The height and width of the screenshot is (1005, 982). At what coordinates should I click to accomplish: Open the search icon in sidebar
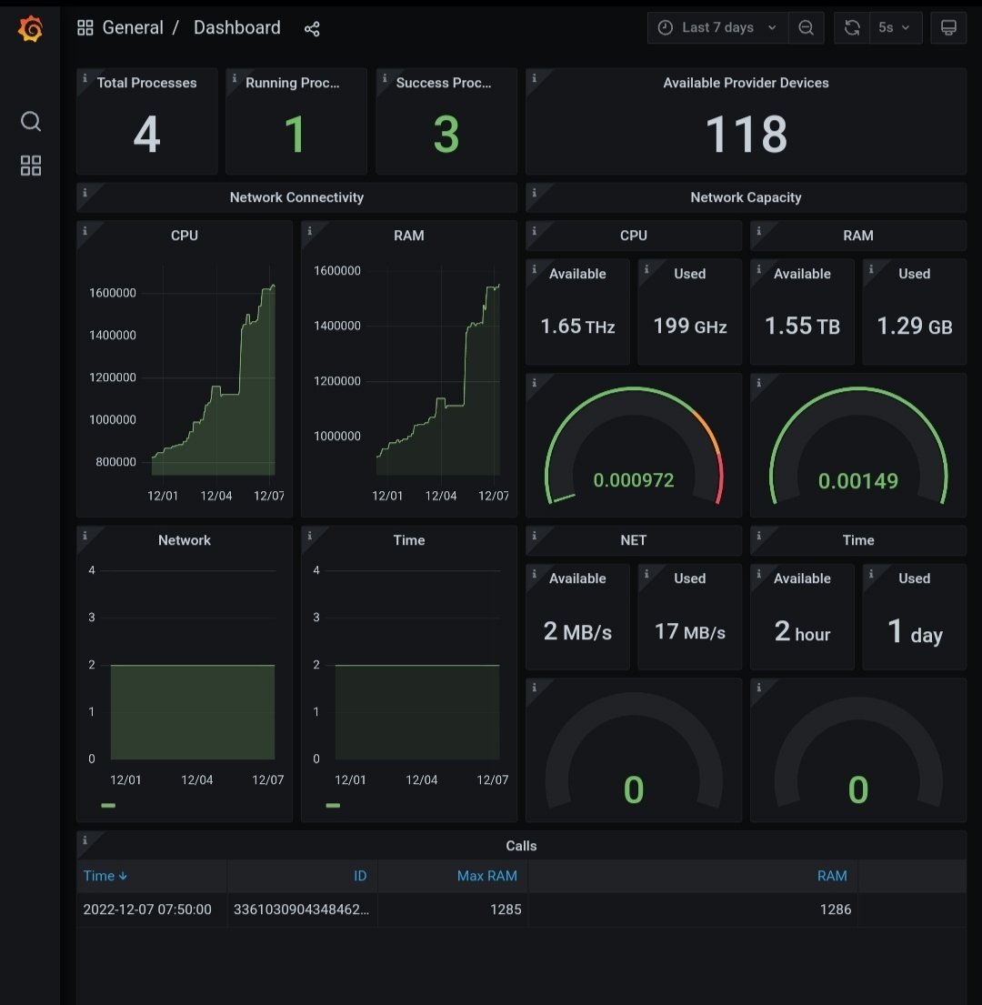coord(31,121)
